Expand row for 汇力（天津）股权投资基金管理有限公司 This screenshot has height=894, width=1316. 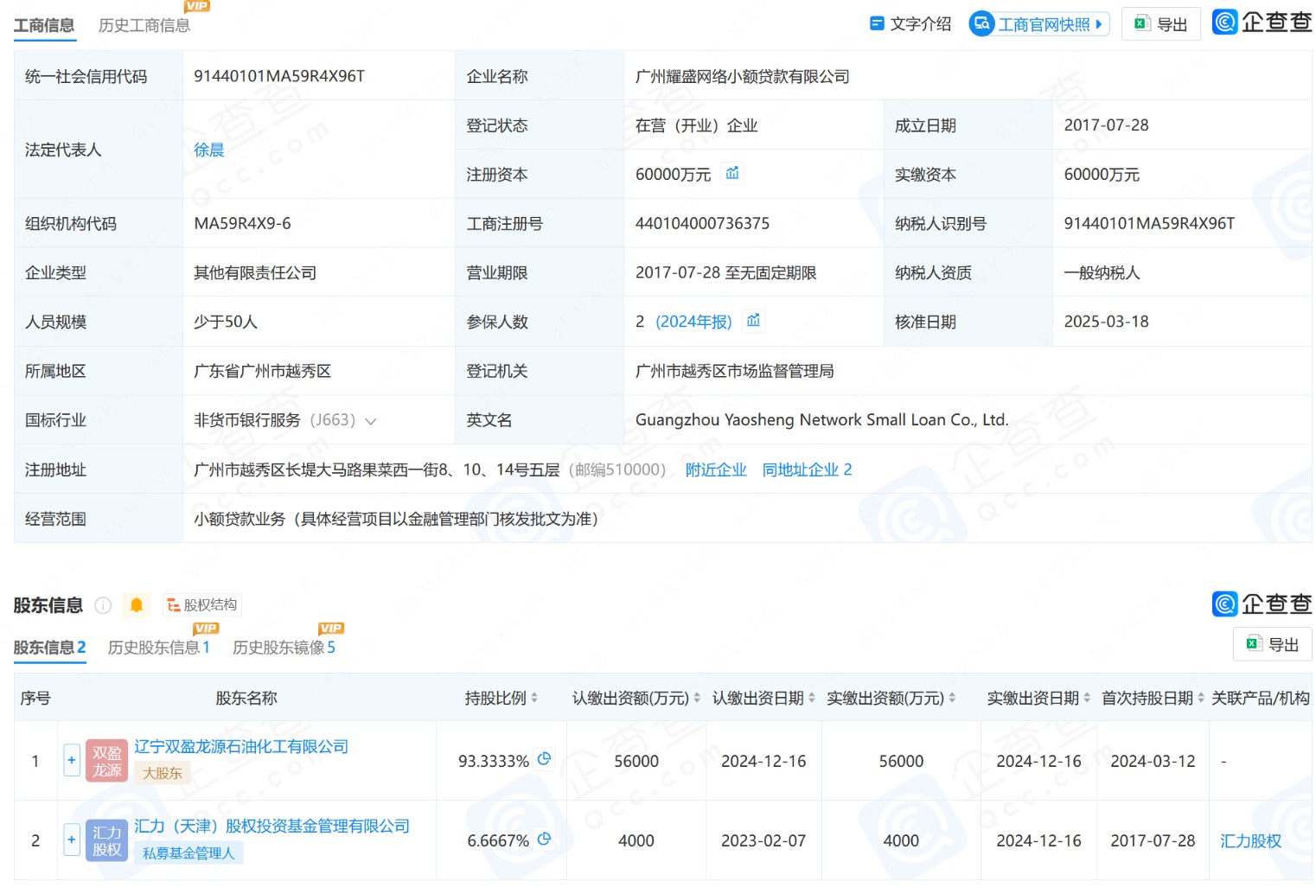pos(72,840)
